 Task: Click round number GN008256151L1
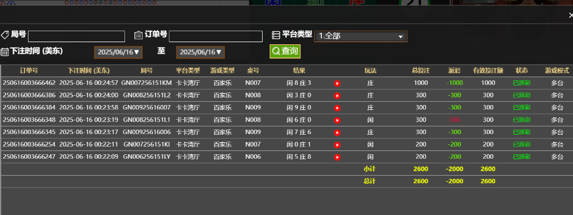[146, 120]
